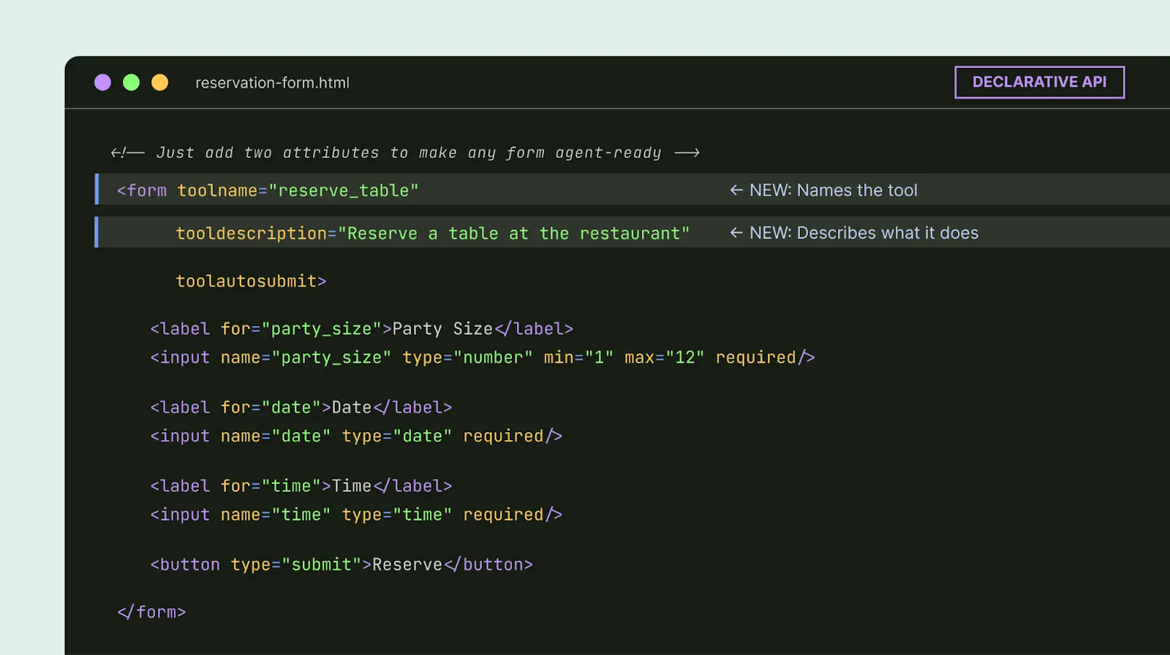Click the "Reserve a table at the restaurant" string
Screen dimensions: 1170x655
click(513, 233)
